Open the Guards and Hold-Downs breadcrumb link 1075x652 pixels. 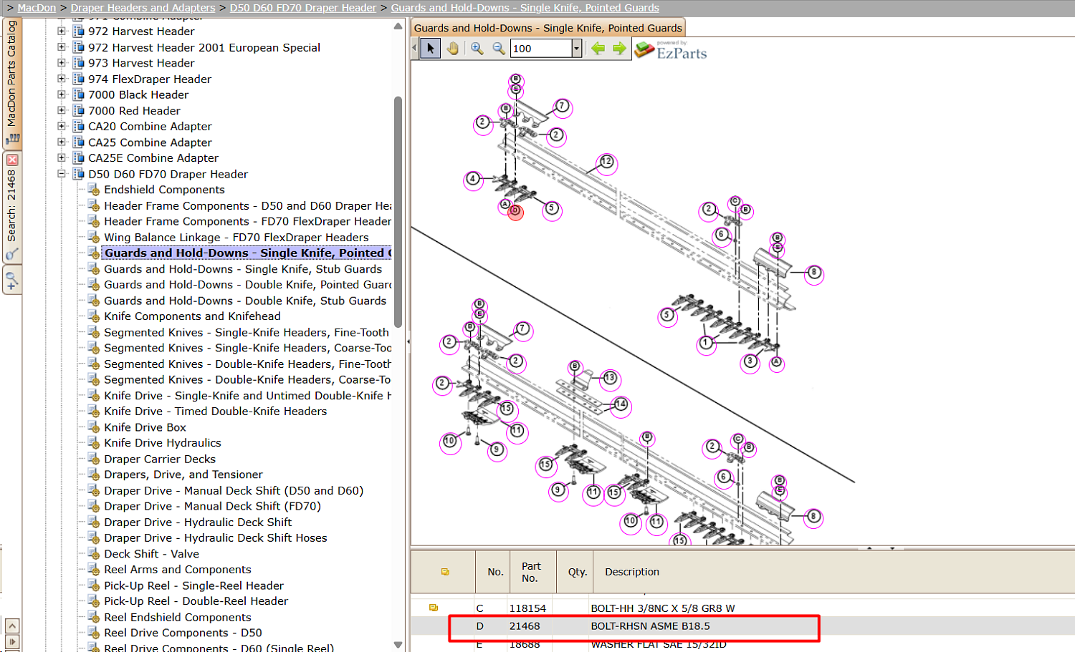pyautogui.click(x=525, y=8)
